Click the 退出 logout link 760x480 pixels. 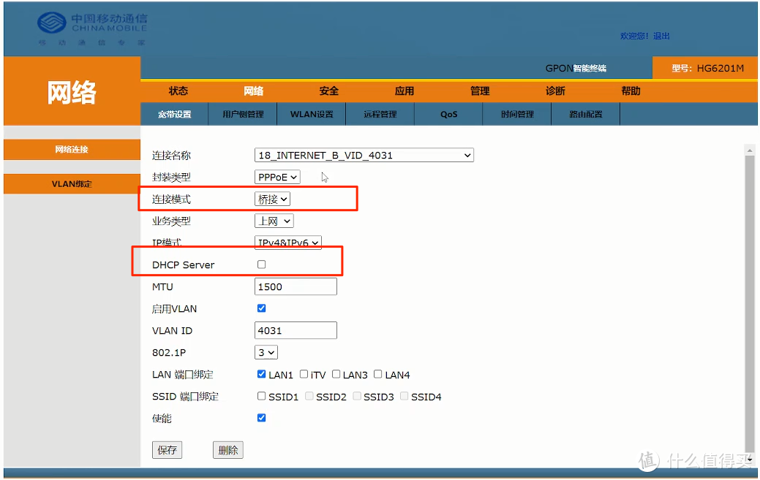(x=663, y=36)
